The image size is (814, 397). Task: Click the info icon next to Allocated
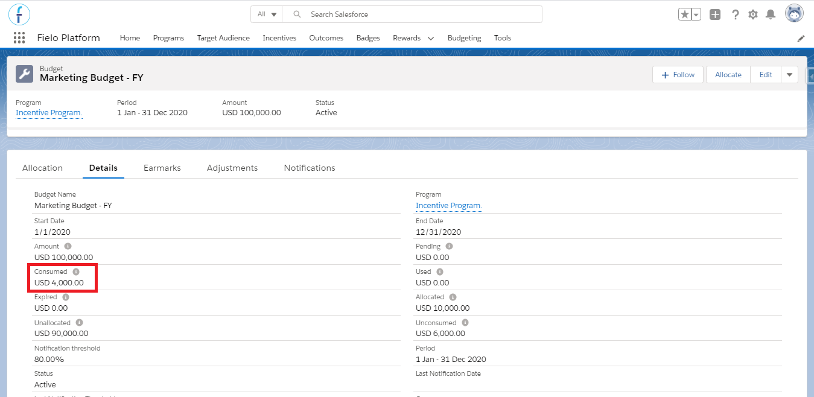click(x=453, y=297)
